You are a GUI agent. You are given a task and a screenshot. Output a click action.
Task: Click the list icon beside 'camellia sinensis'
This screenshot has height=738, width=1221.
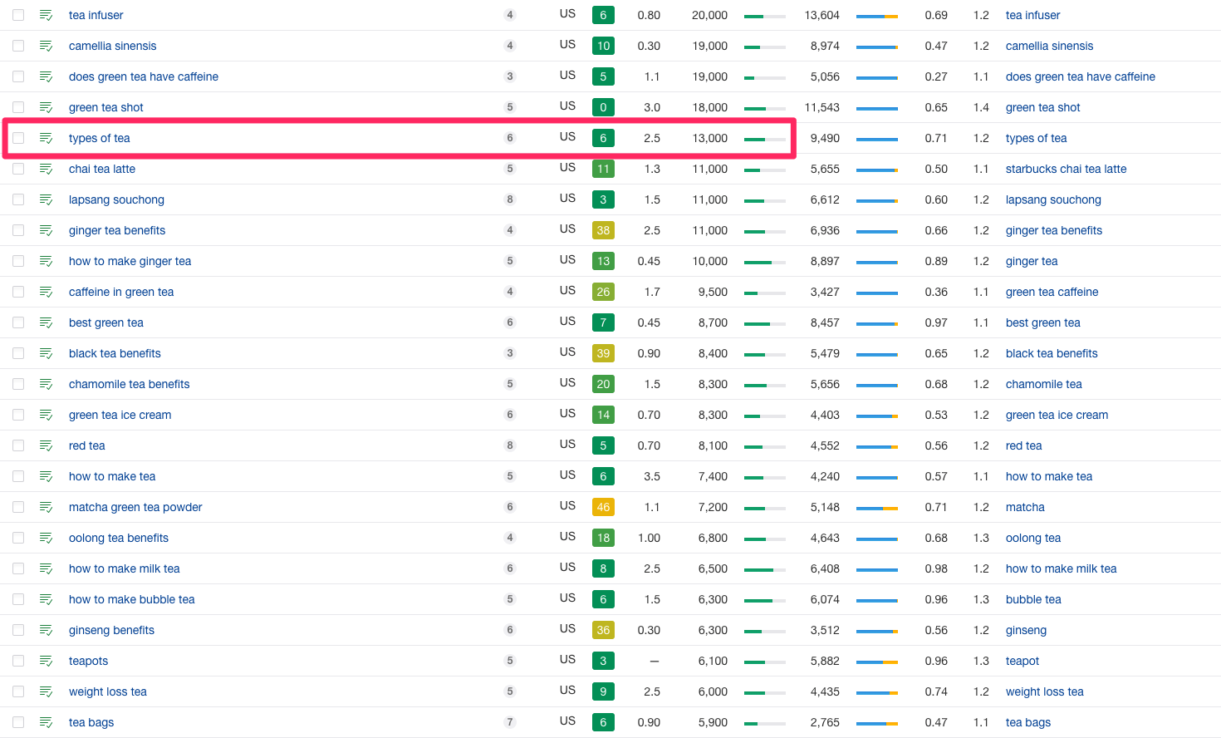pos(47,46)
